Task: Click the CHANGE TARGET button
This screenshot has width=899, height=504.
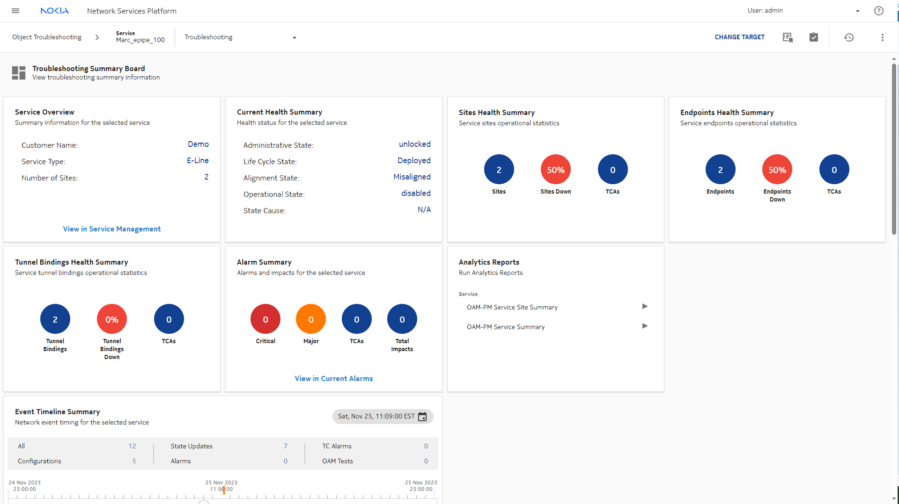Action: (739, 37)
